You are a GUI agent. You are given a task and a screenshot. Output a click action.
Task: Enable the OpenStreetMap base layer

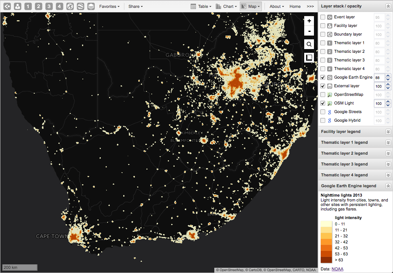323,94
